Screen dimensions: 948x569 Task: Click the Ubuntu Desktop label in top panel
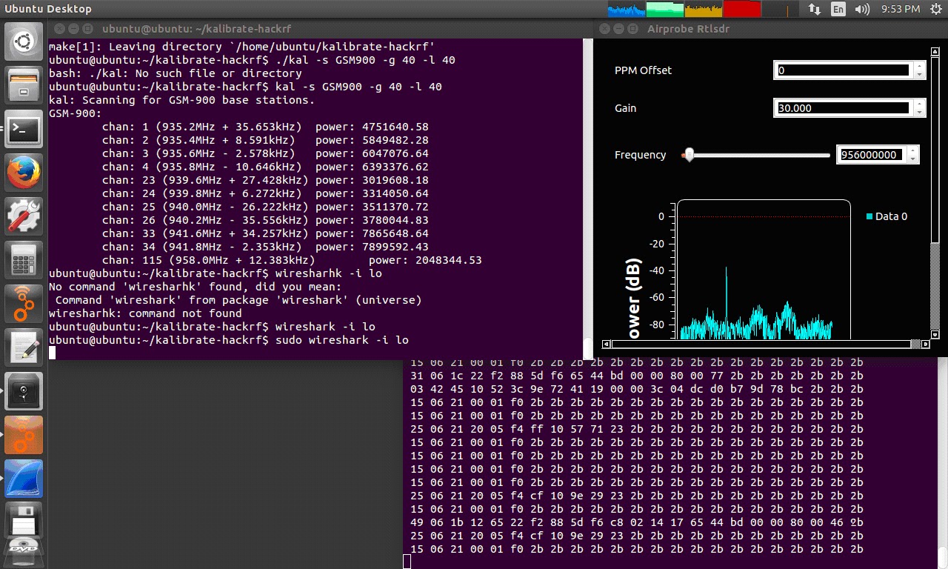48,9
